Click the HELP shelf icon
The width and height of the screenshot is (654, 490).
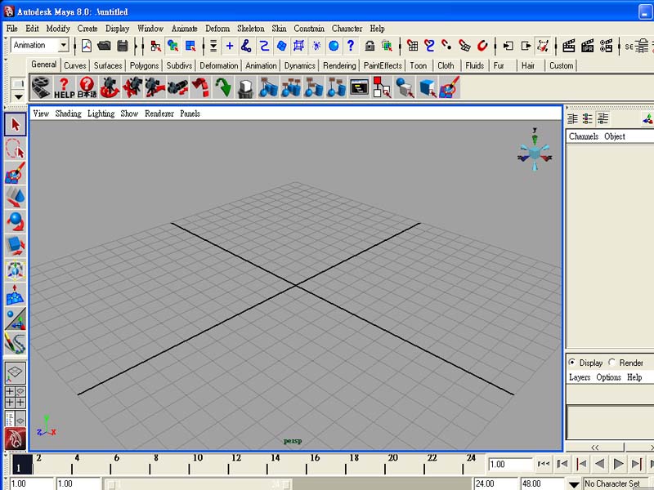[x=65, y=87]
